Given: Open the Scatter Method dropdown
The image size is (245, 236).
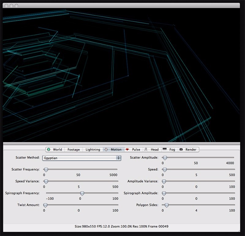Looking at the screenshot, I should (81, 158).
